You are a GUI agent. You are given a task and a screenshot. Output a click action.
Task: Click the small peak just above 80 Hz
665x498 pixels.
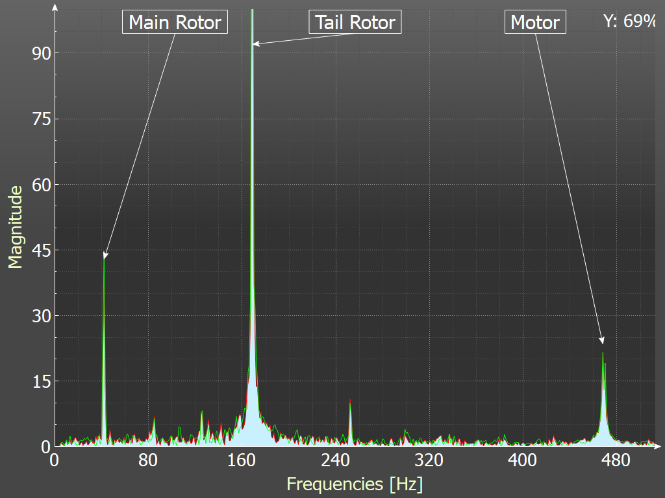click(154, 420)
